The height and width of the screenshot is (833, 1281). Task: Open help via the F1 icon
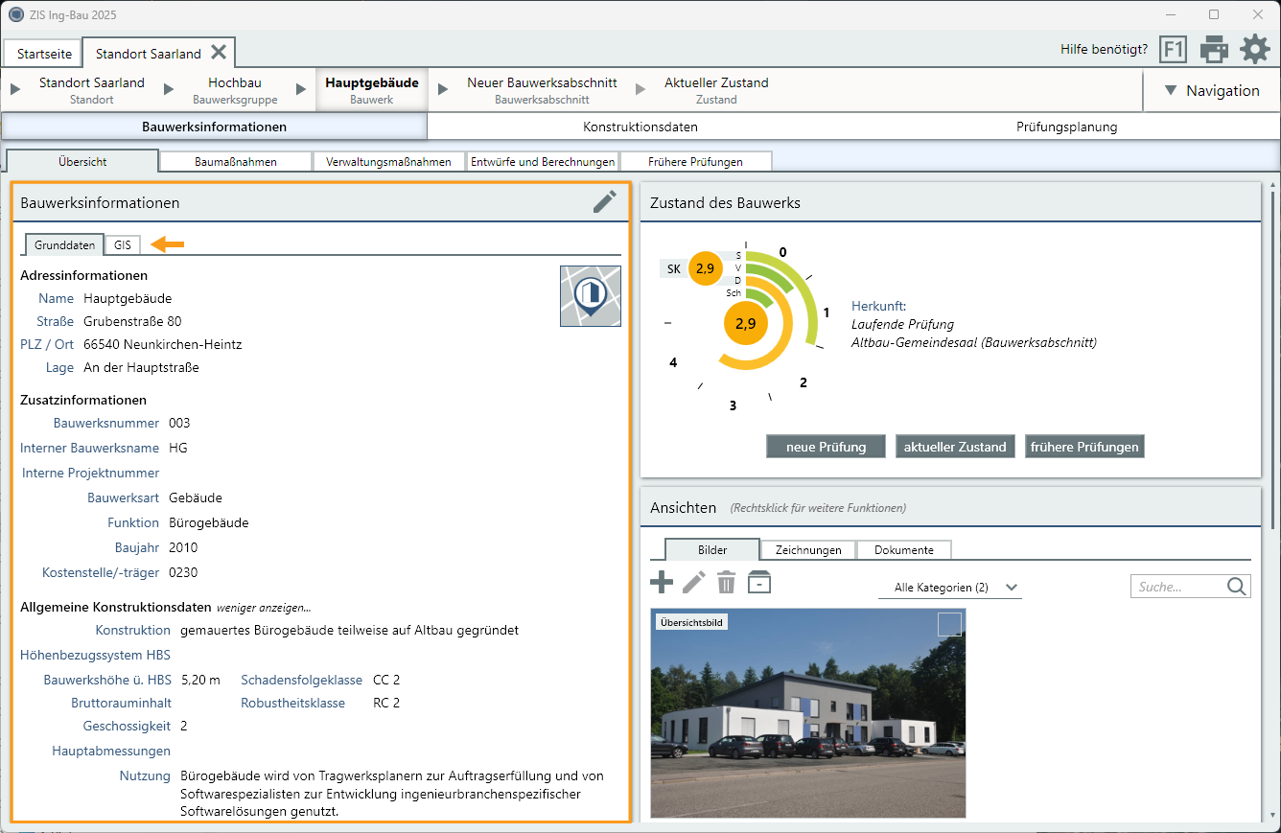click(x=1173, y=49)
